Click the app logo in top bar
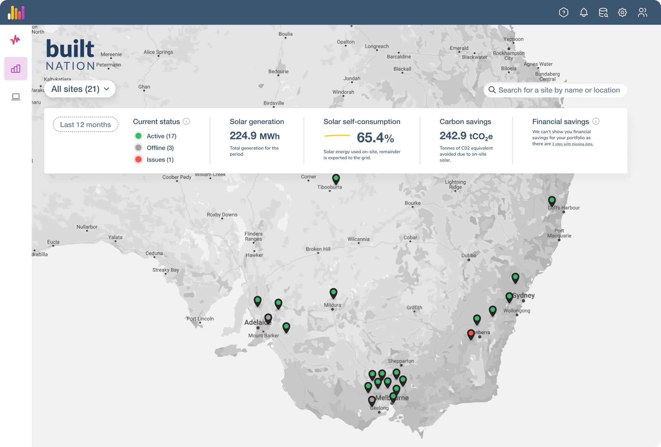Screen dimensions: 661x447 pos(16,13)
